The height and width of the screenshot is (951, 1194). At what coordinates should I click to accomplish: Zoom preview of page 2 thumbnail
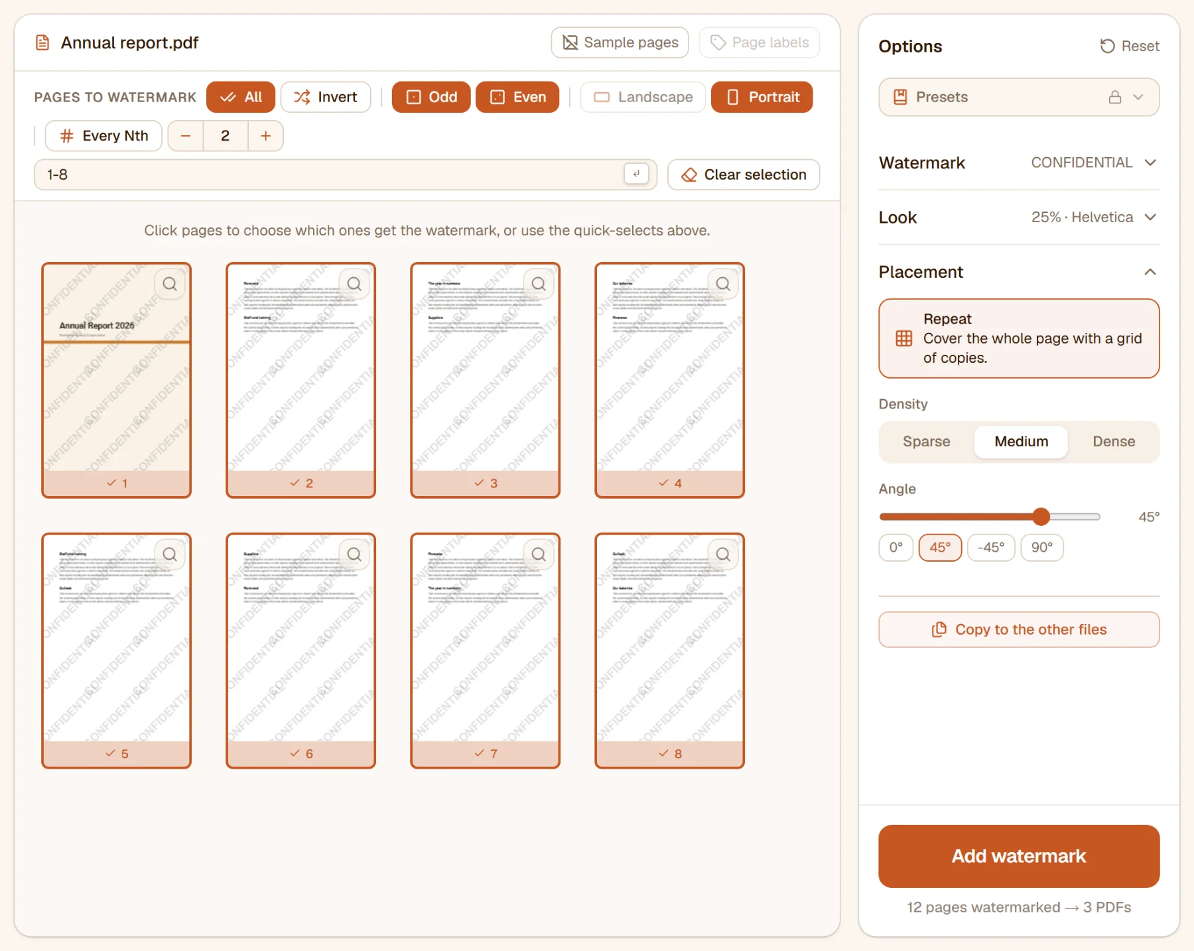click(x=354, y=284)
